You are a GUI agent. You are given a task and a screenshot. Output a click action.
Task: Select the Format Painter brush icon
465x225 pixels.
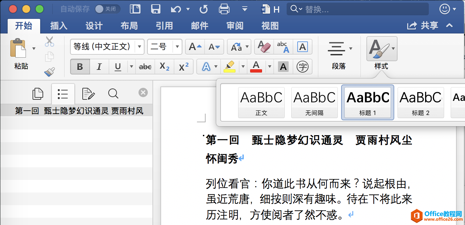pyautogui.click(x=49, y=71)
